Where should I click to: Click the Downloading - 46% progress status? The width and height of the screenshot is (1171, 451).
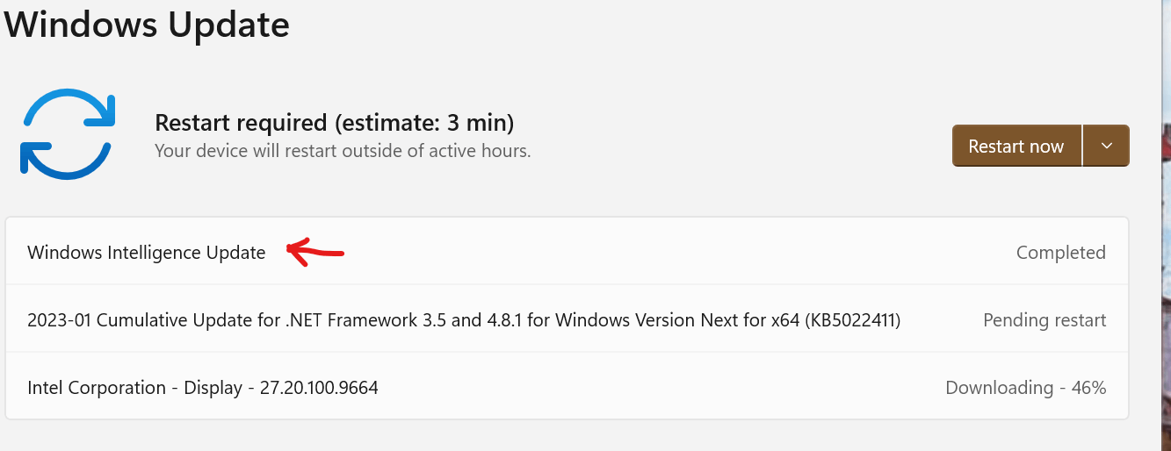pyautogui.click(x=1026, y=388)
